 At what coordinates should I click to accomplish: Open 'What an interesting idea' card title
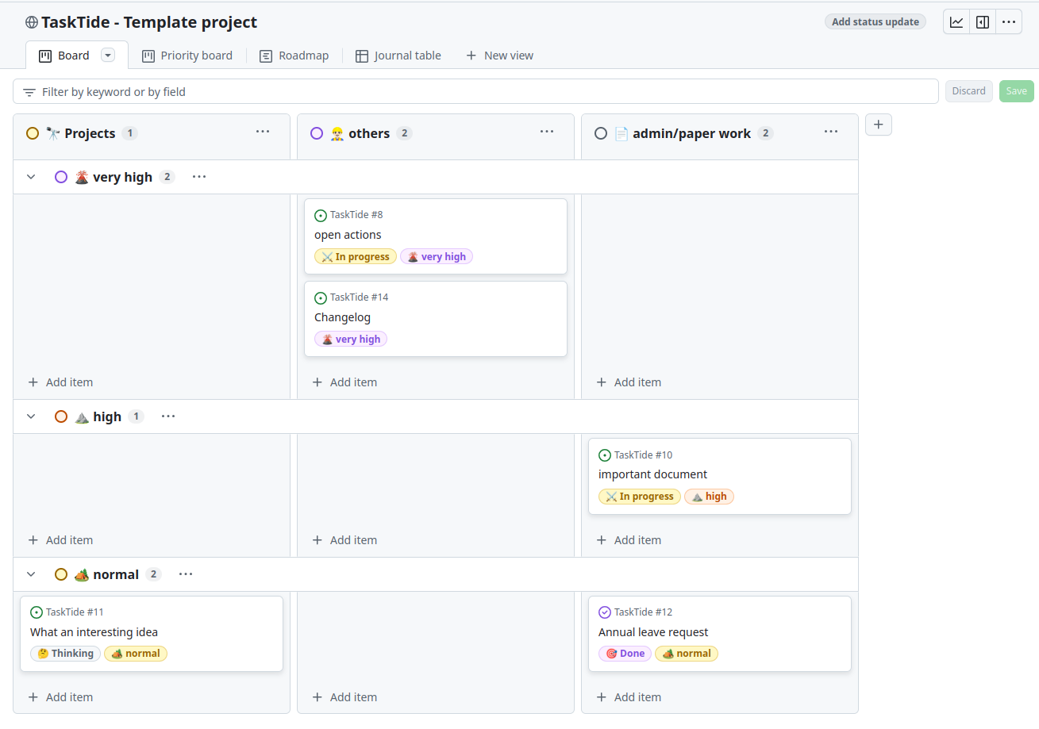coord(94,632)
